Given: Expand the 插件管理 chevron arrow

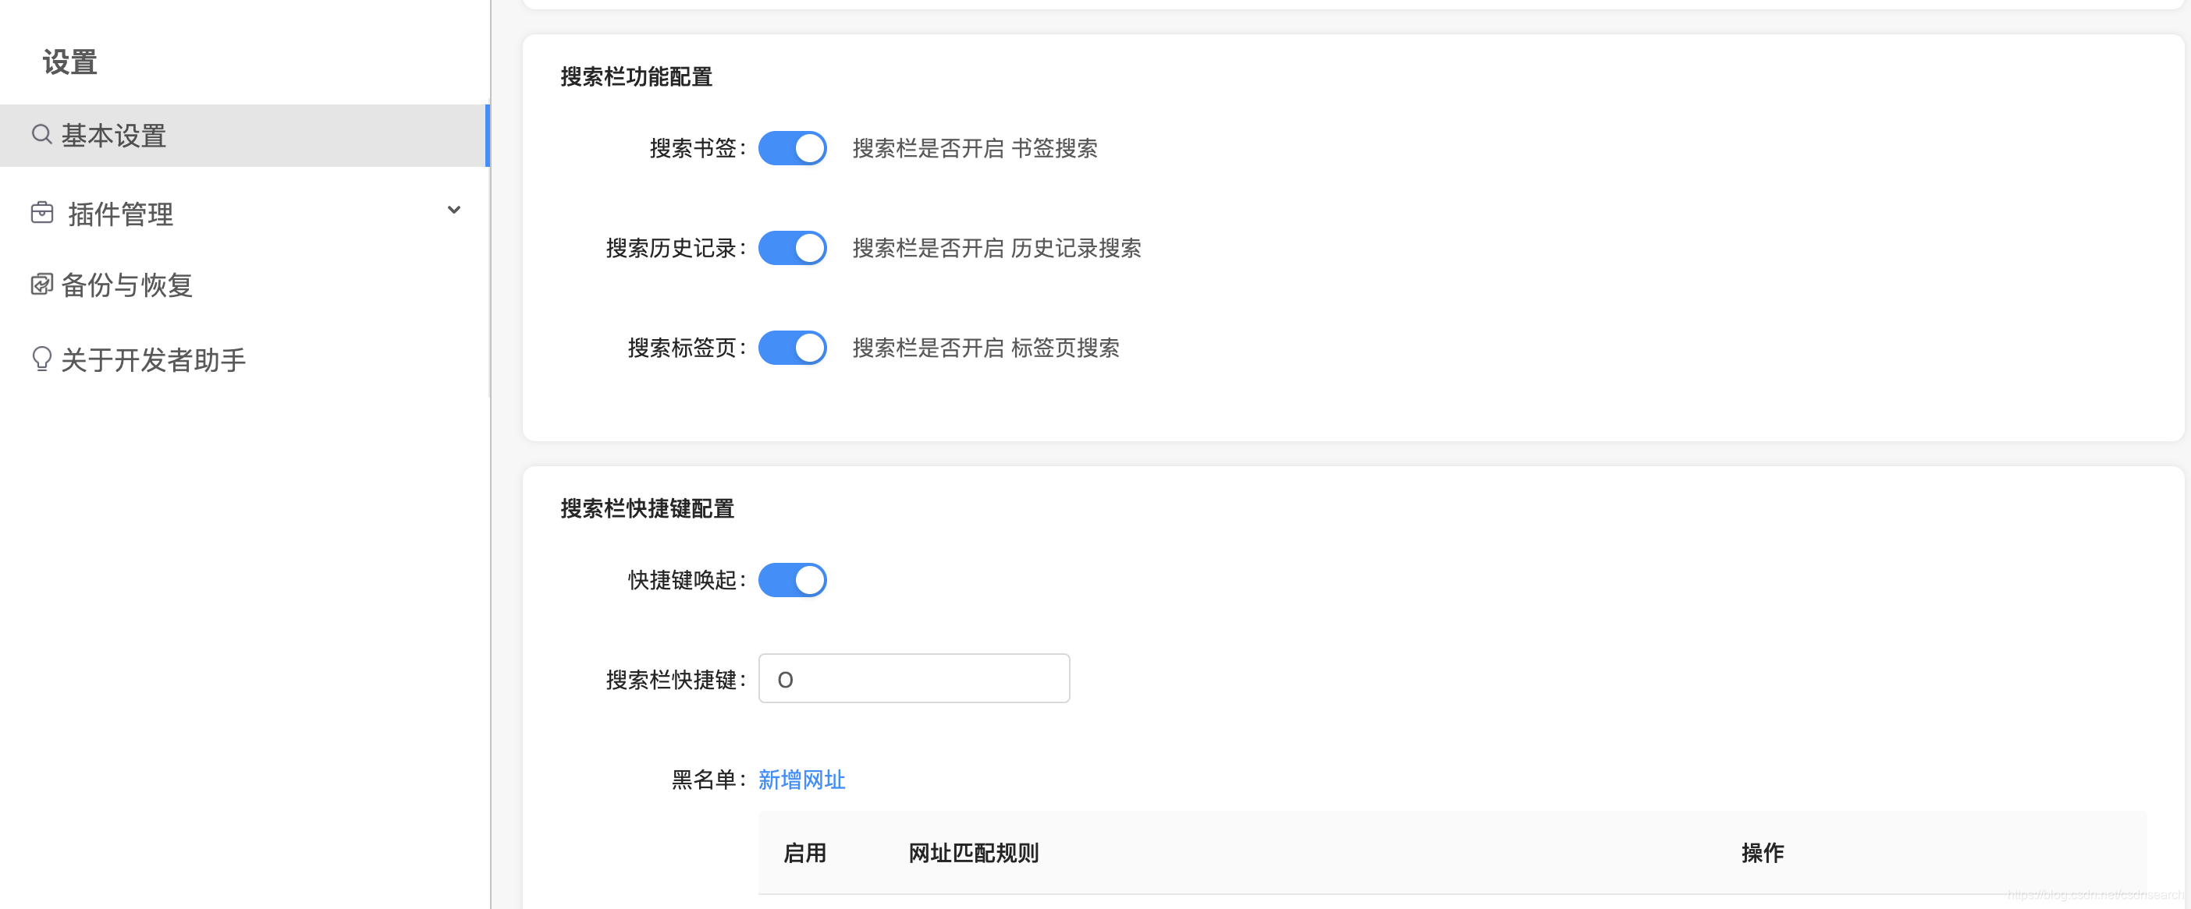Looking at the screenshot, I should tap(454, 210).
